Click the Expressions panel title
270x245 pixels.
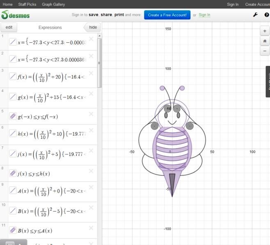(50, 28)
